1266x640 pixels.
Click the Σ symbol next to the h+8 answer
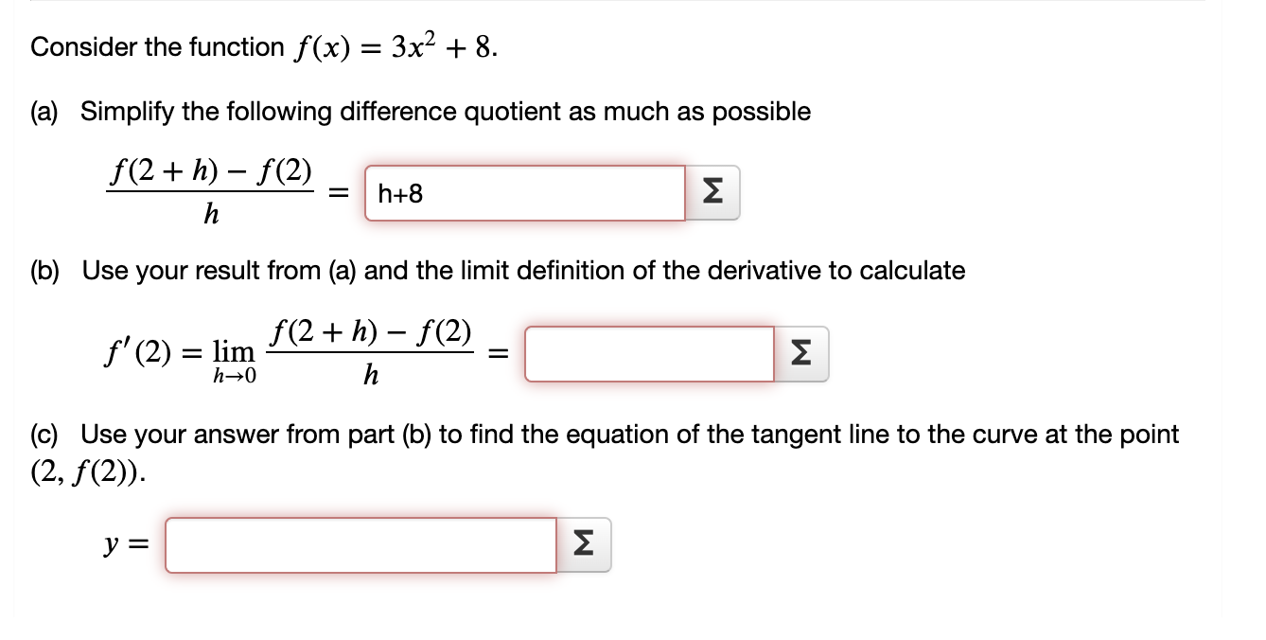pyautogui.click(x=712, y=192)
